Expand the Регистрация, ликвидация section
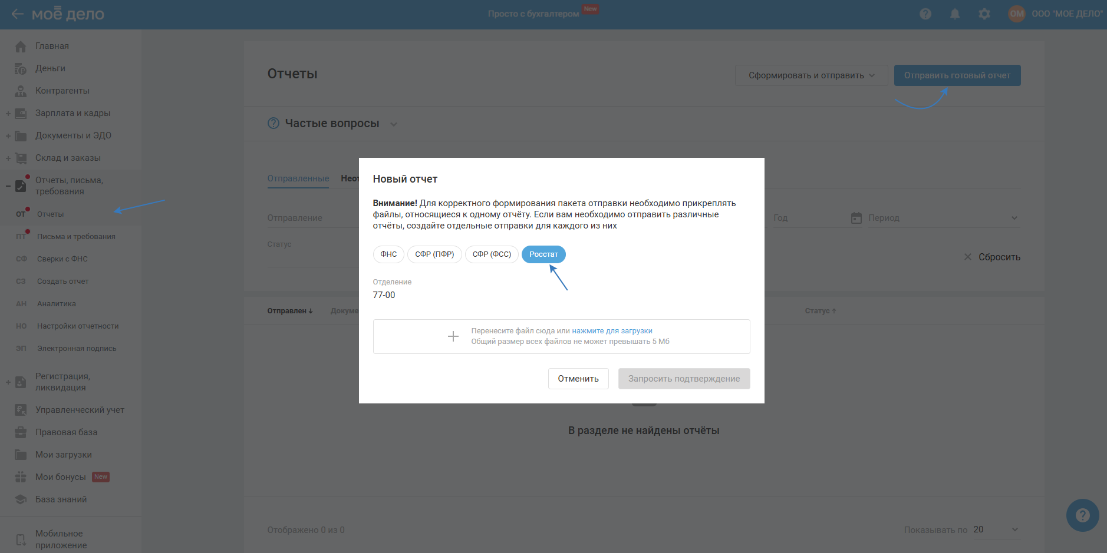This screenshot has height=553, width=1107. pyautogui.click(x=8, y=382)
